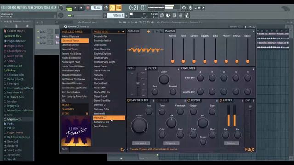This screenshot has height=165, width=294.
Task: Toggle the 3-2-1 countdown before recording icon
Action: click(112, 8)
